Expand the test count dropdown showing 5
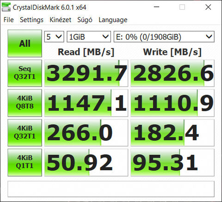 pyautogui.click(x=54, y=37)
